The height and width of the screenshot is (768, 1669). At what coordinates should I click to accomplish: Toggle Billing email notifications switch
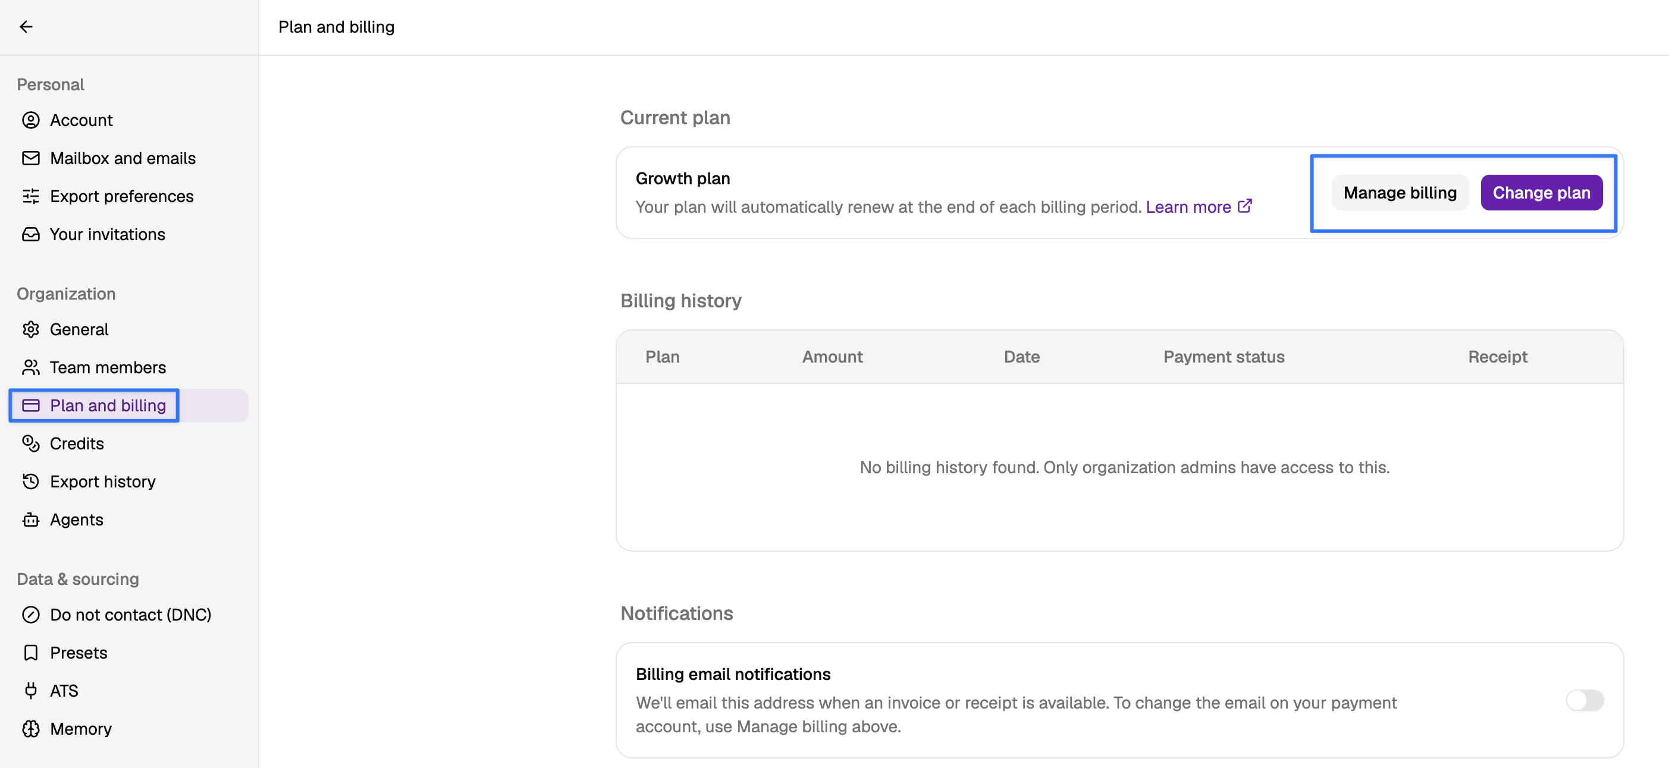tap(1584, 700)
